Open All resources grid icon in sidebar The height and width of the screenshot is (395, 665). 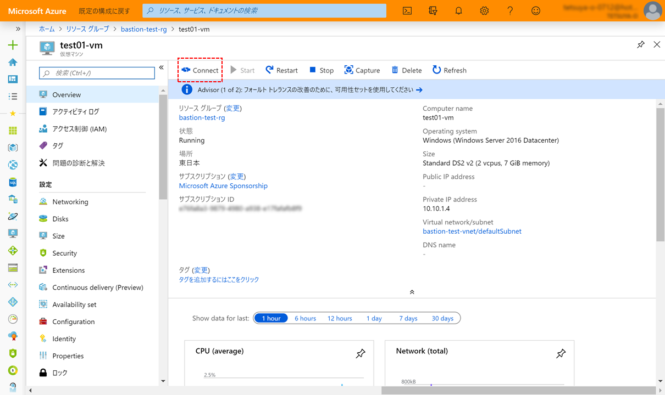(13, 131)
